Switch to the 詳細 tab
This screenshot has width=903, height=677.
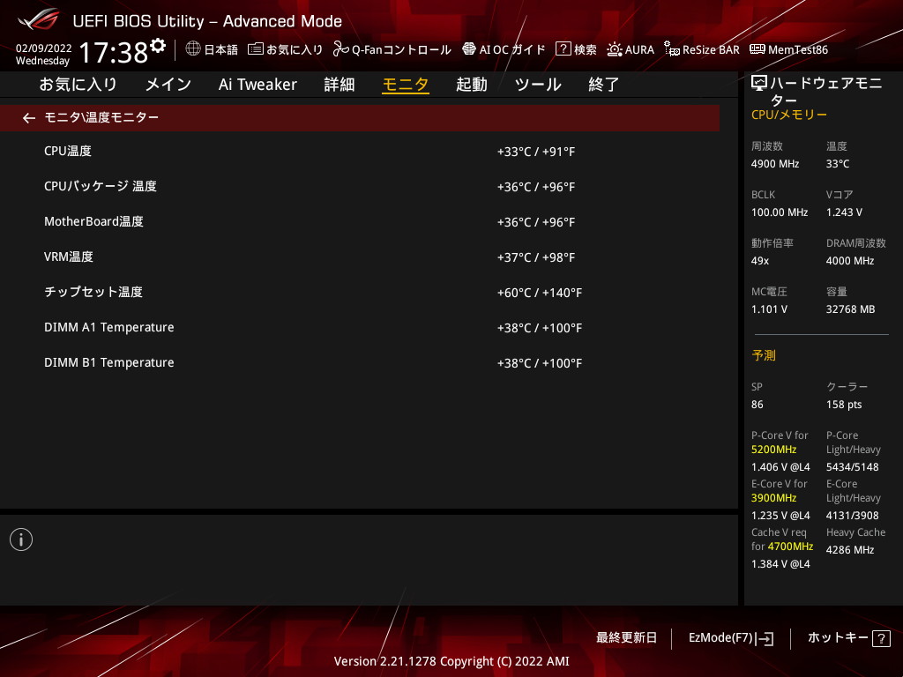(x=340, y=85)
